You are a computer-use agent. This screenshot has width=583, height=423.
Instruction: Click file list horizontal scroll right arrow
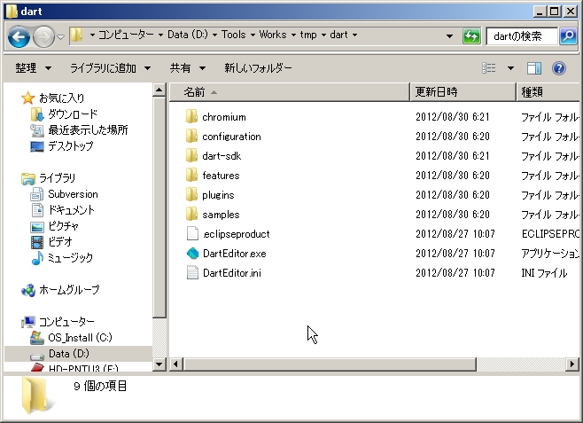point(572,364)
